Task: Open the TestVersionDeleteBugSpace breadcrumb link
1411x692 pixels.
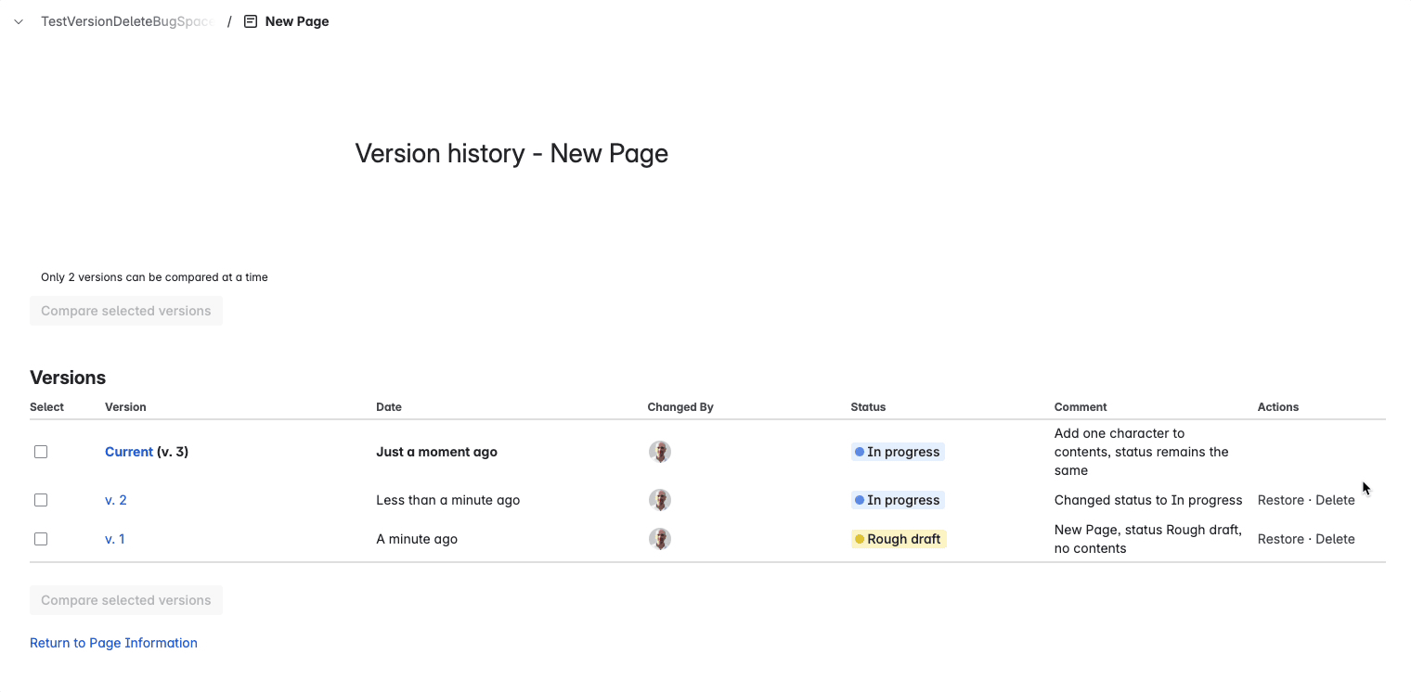Action: [127, 21]
